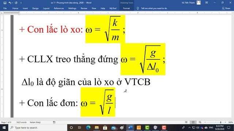Click the Save icon in the title bar
Screen dimensions: 234x131
(5, 3)
